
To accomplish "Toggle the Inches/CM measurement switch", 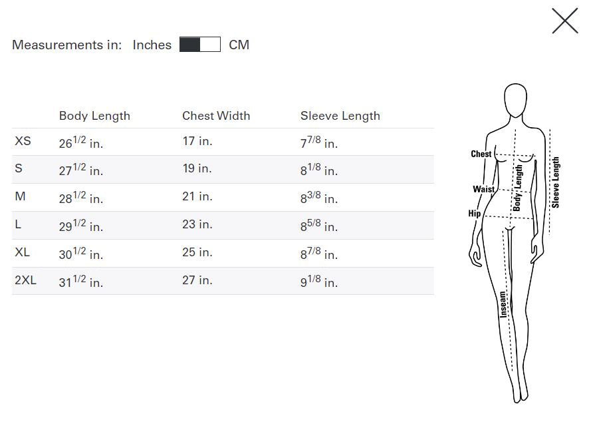I will [200, 45].
